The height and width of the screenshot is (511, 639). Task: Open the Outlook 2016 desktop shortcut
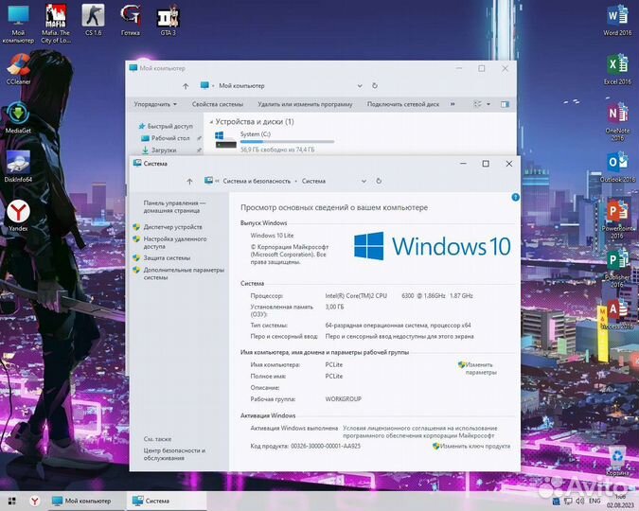point(617,167)
